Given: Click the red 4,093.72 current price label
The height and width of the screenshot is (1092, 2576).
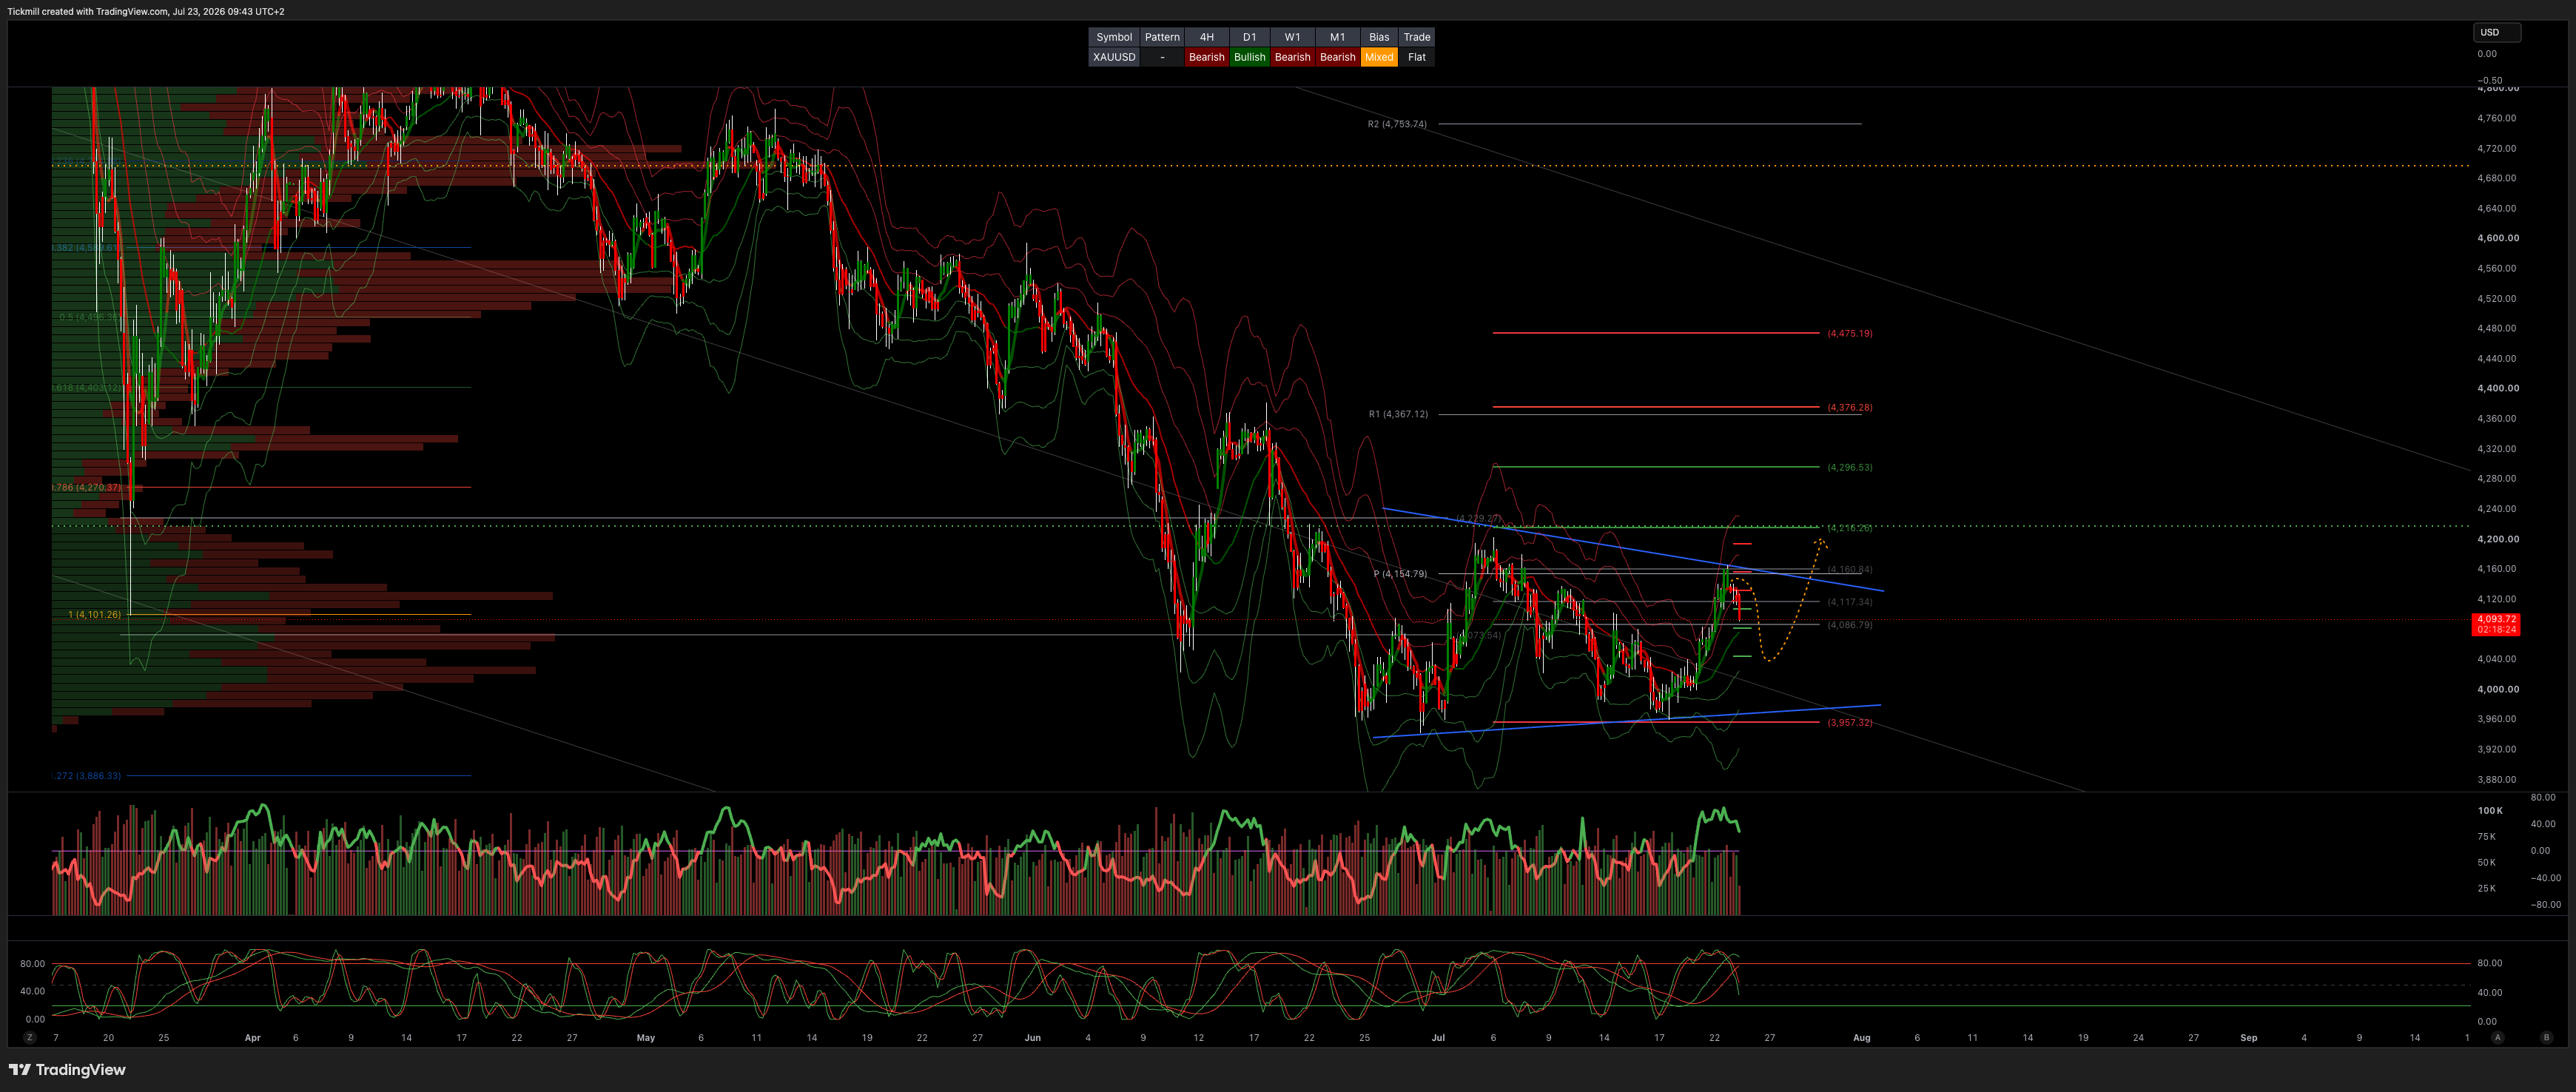Looking at the screenshot, I should tap(2496, 624).
